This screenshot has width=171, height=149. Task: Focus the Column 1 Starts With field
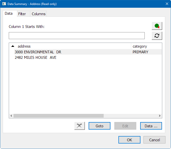pos(77,36)
